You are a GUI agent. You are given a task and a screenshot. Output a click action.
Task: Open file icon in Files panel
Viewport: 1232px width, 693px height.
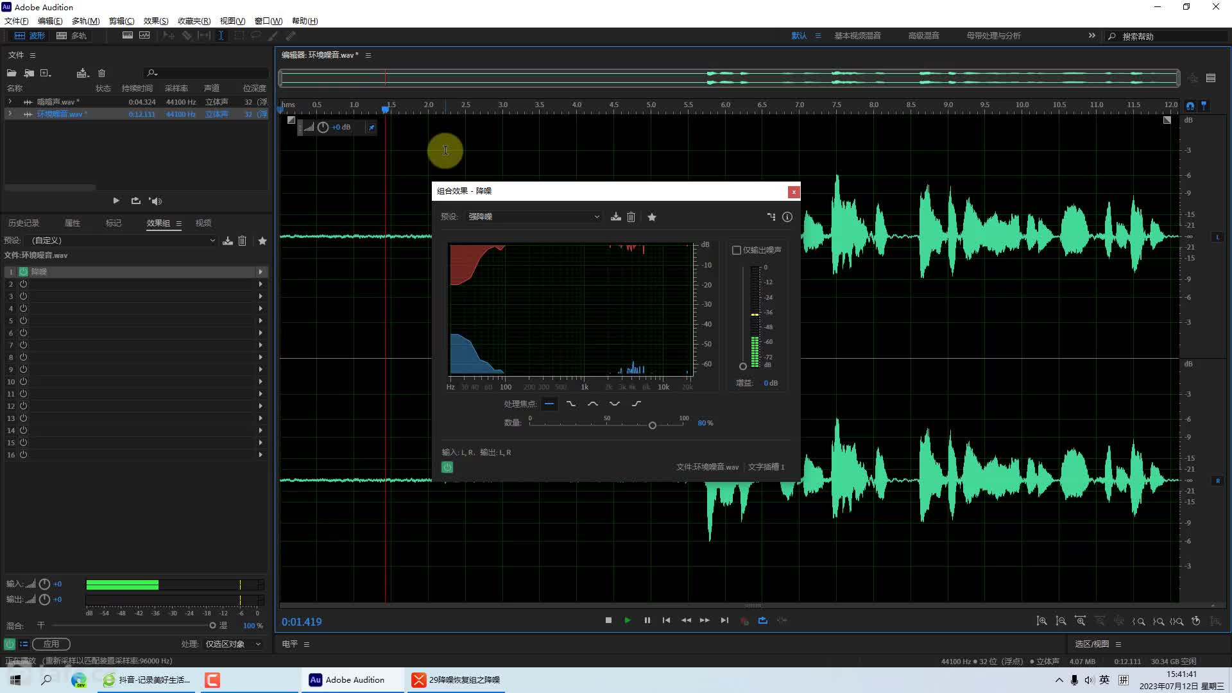(x=12, y=73)
